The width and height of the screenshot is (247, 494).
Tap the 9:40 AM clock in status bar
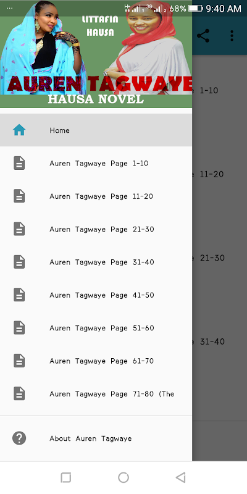[224, 9]
